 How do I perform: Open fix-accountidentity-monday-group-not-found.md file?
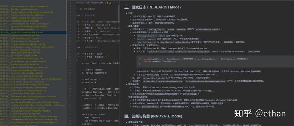[x=28, y=96]
